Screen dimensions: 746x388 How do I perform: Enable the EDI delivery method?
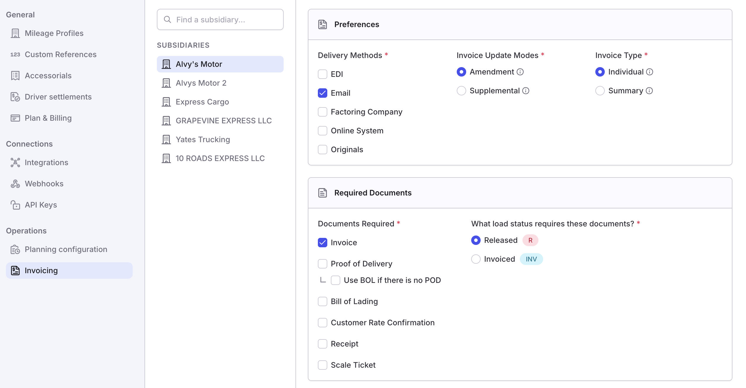click(323, 74)
